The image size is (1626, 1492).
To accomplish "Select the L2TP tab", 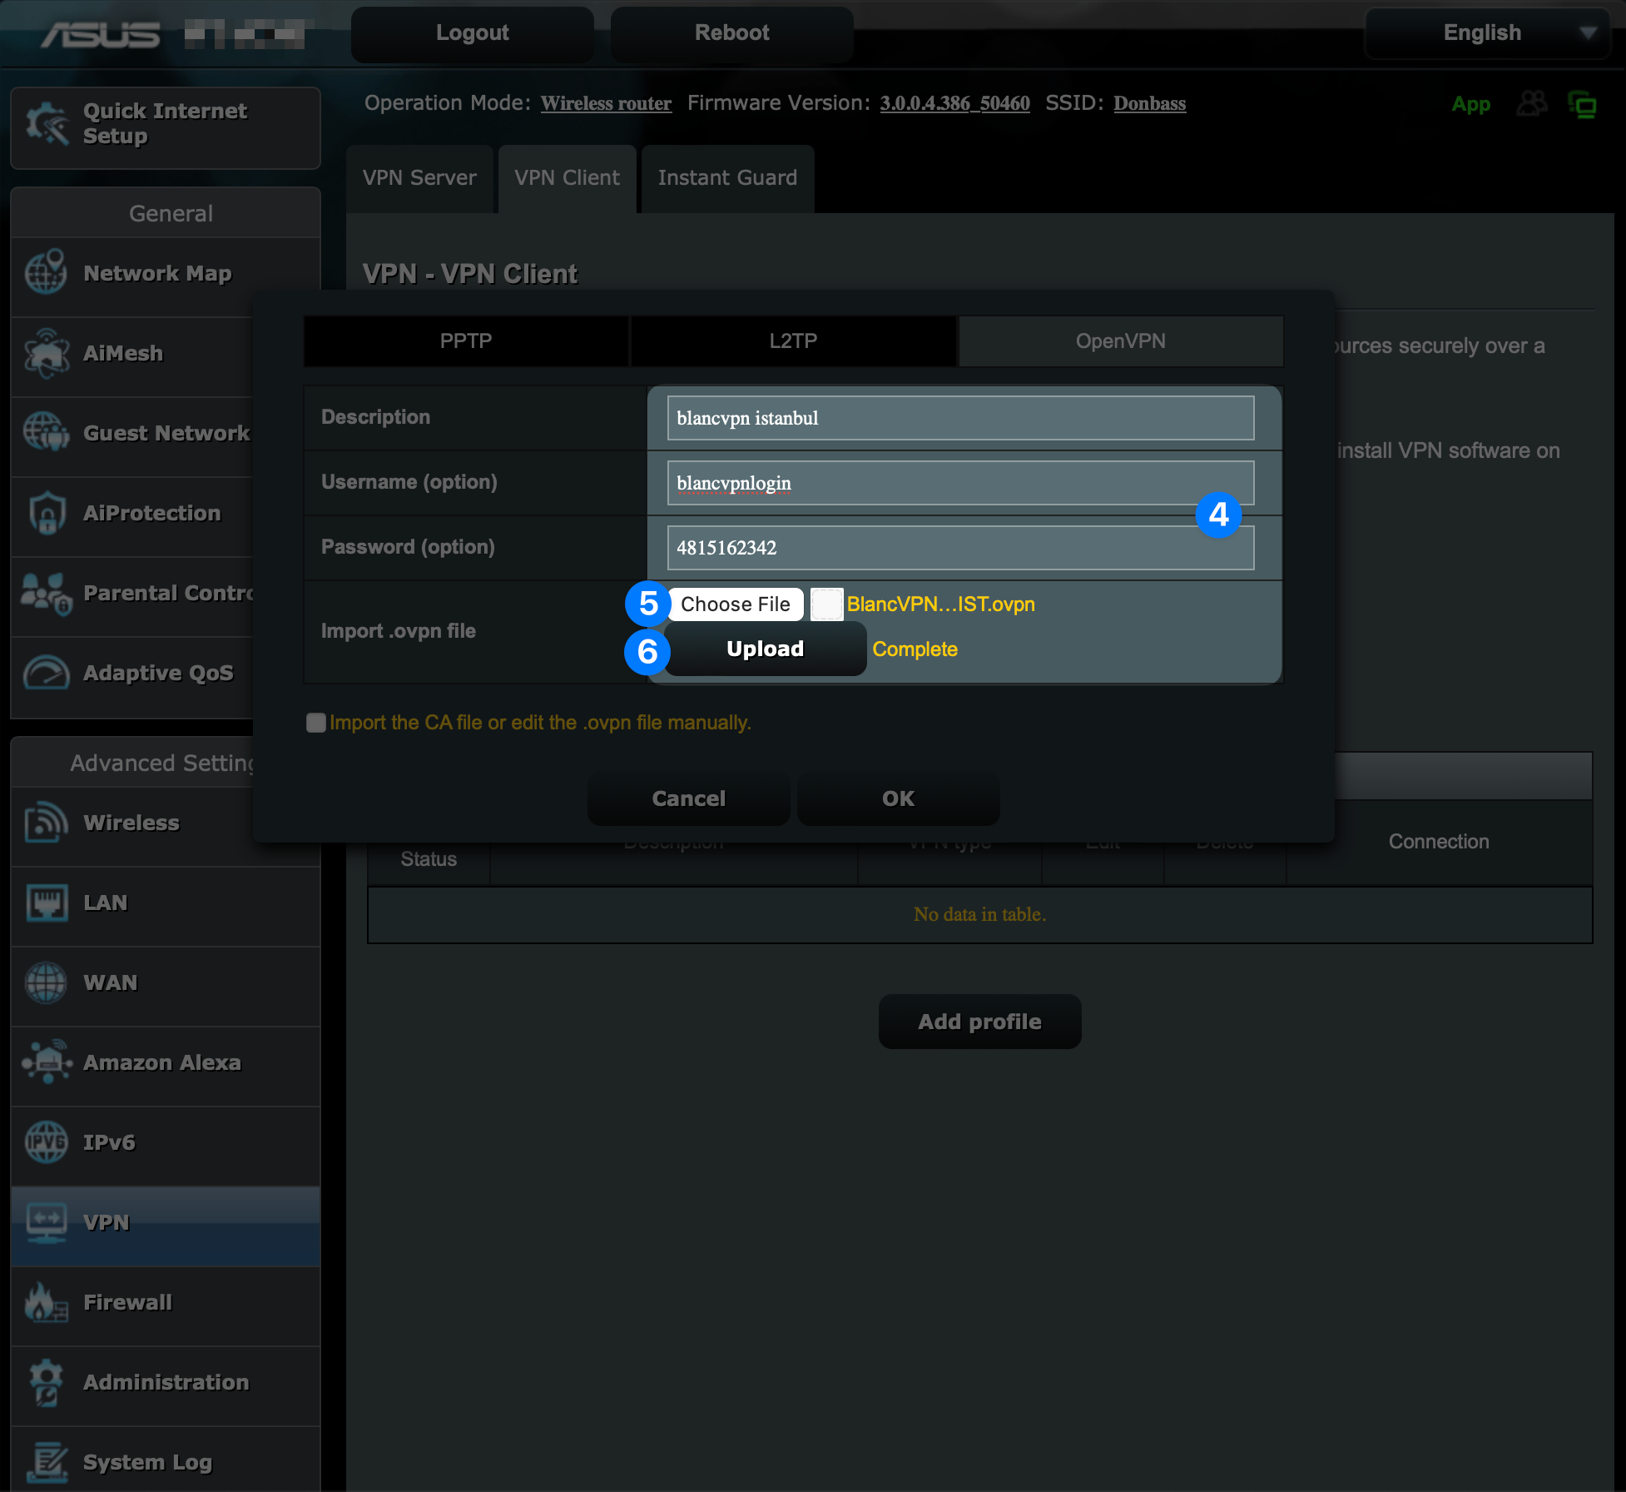I will tap(792, 341).
